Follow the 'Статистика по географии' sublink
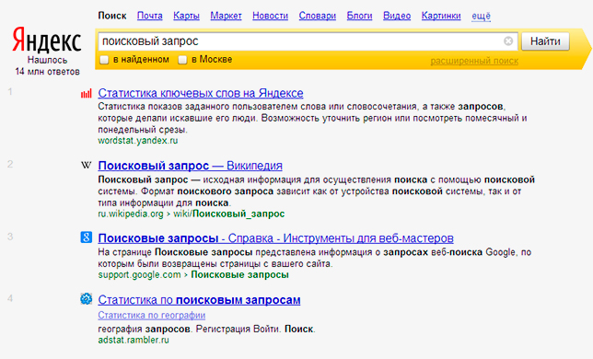 152,315
